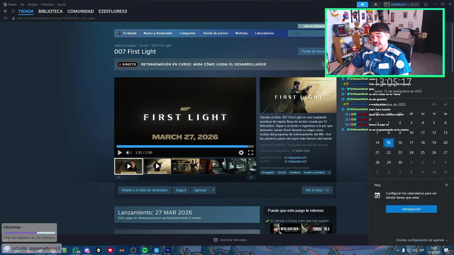Click Acción breadcrumb link
The width and height of the screenshot is (454, 255).
pos(144,46)
